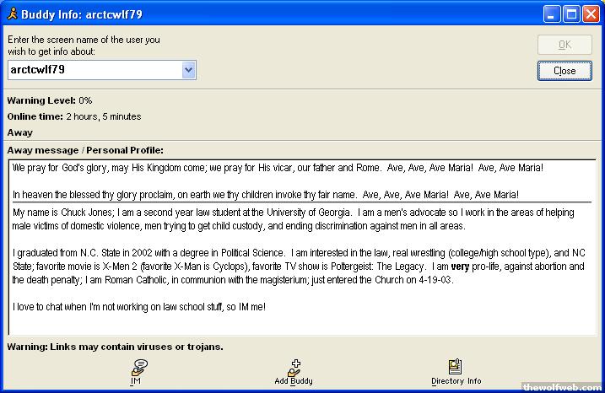The height and width of the screenshot is (393, 605).
Task: Click the Add Buddy icon
Action: click(x=294, y=366)
